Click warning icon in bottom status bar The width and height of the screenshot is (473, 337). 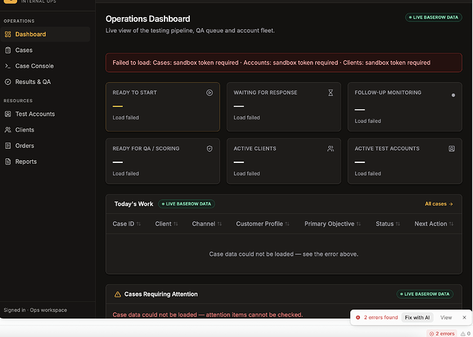tap(463, 334)
